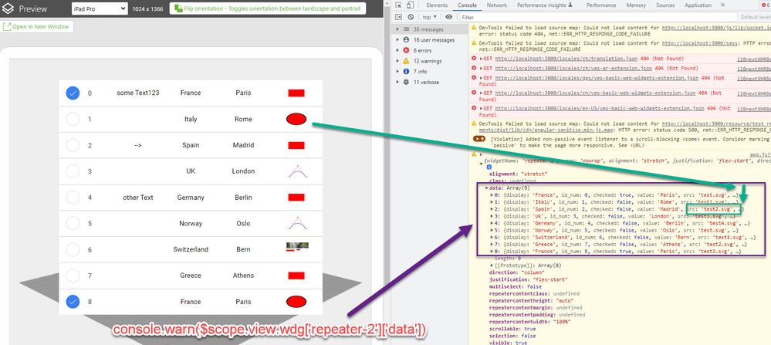Toggle the DevTools device toolbar icon

410,5
